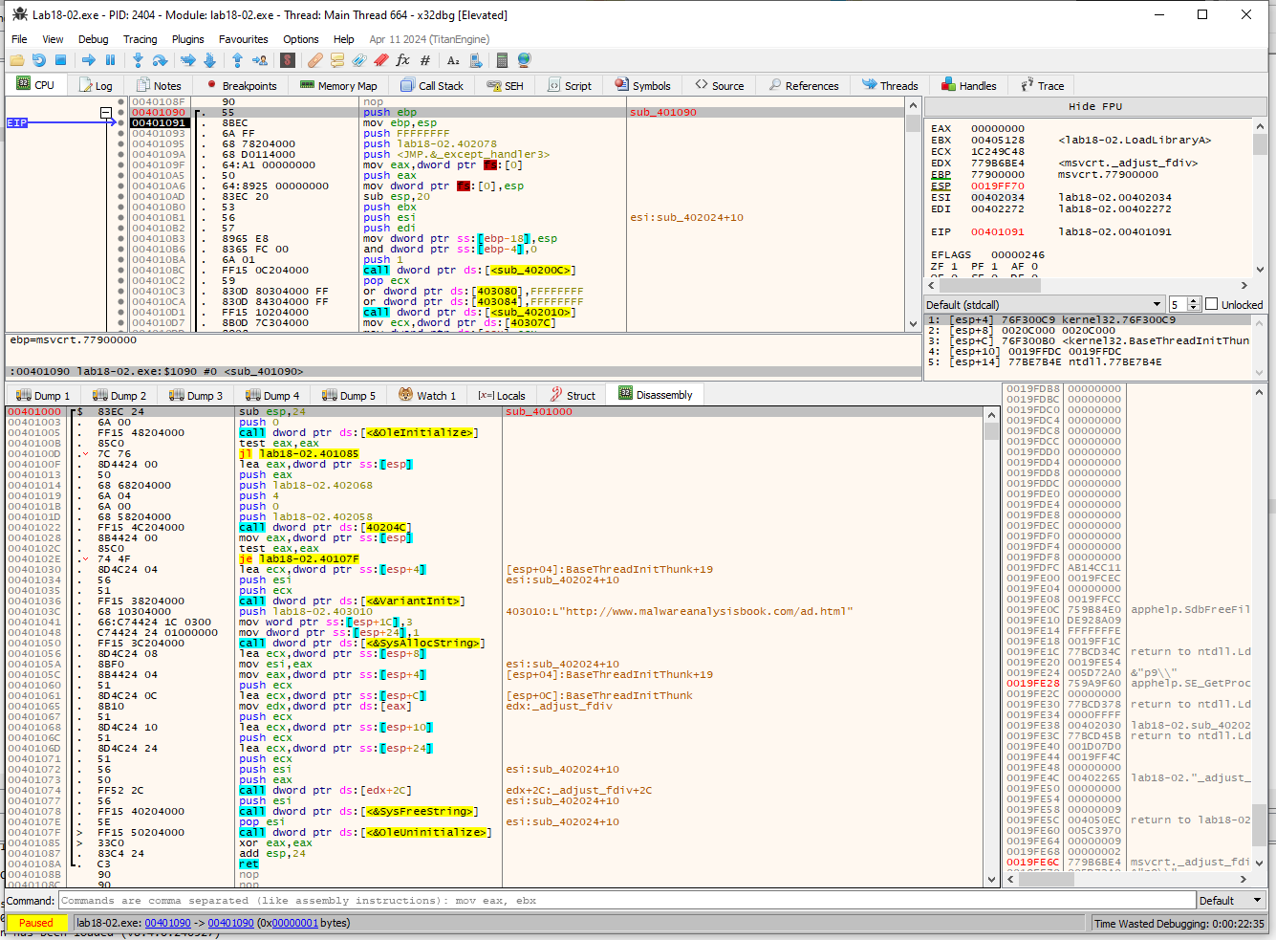Open the File menu

[x=19, y=39]
